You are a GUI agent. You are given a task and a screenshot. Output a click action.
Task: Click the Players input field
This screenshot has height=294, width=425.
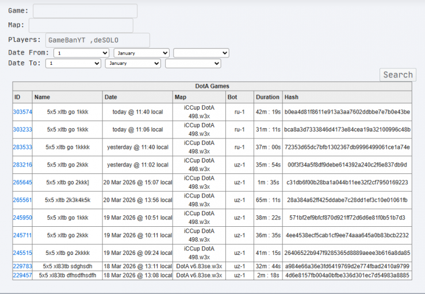click(98, 40)
